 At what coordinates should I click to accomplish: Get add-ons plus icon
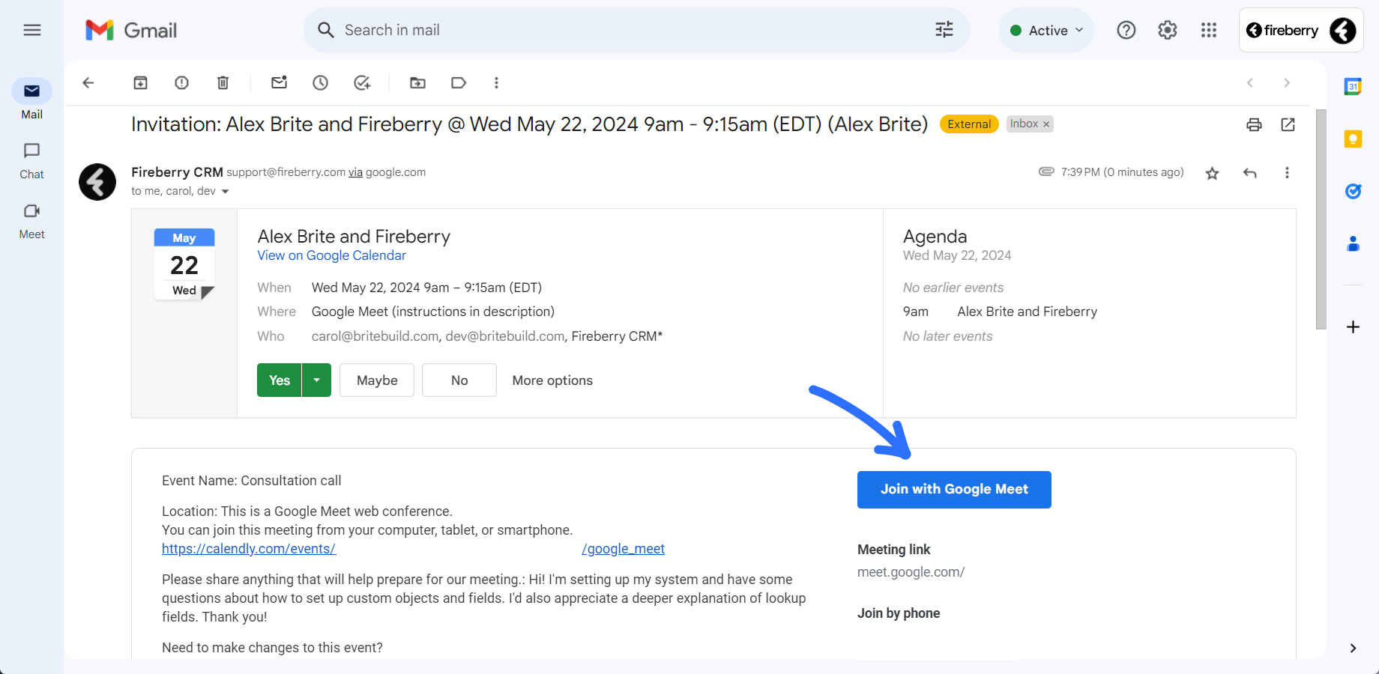1353,327
